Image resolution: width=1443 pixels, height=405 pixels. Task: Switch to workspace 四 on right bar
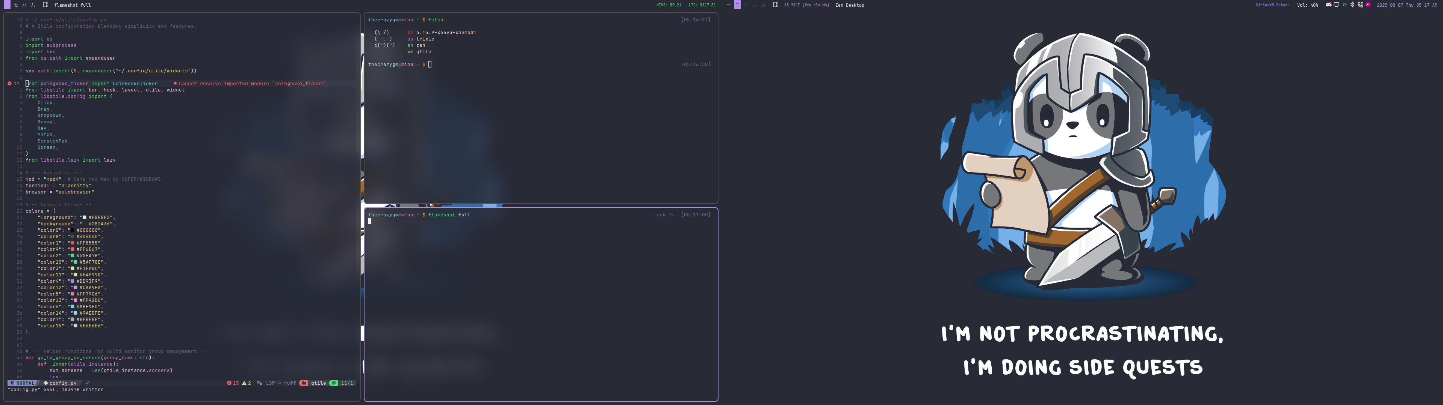[755, 5]
